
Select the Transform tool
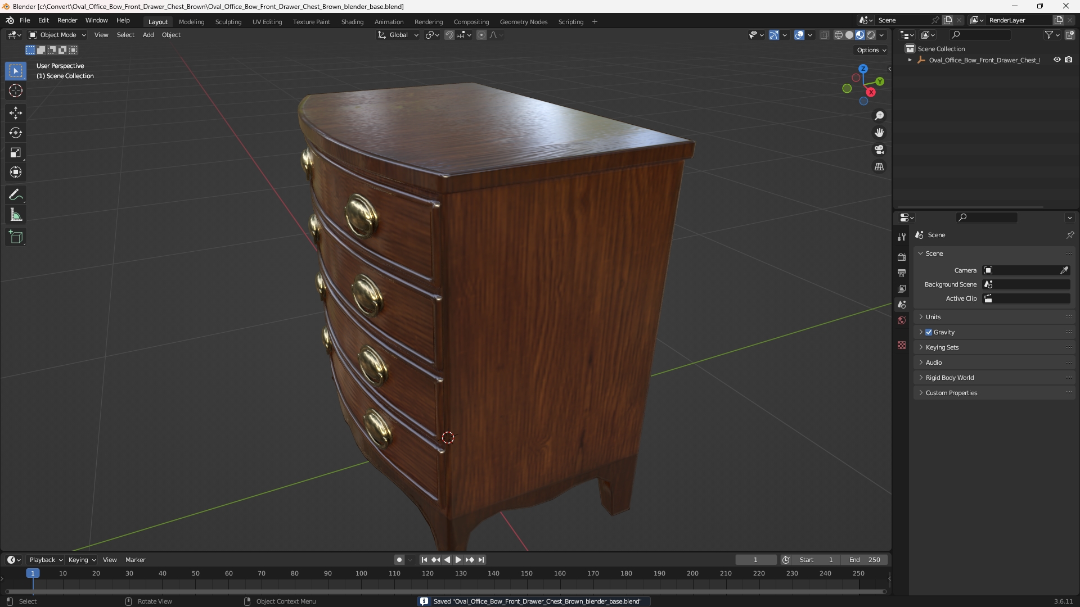click(x=16, y=172)
